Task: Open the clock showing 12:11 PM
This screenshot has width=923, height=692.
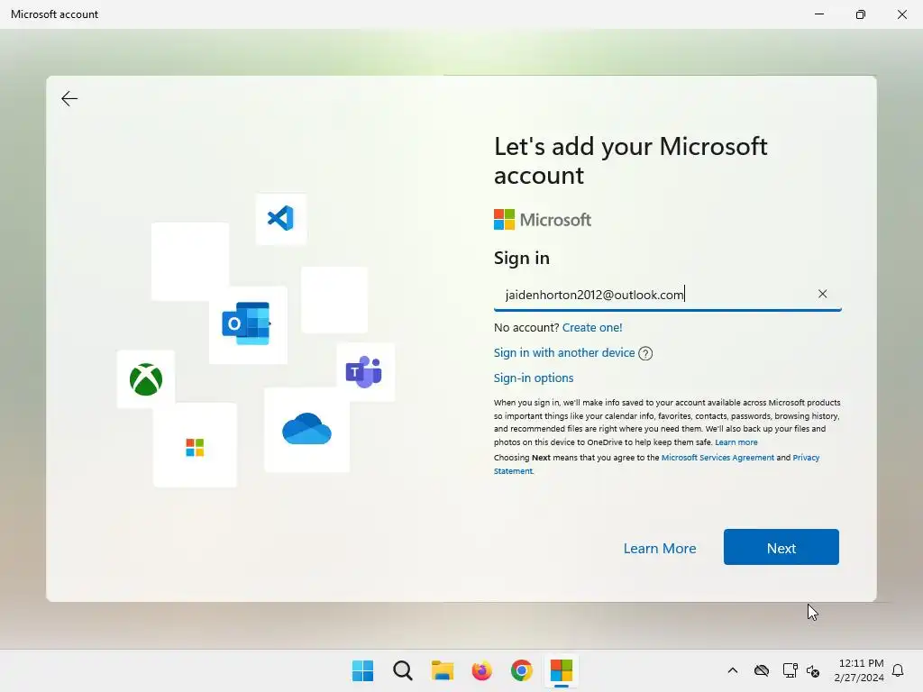Action: pos(859,670)
